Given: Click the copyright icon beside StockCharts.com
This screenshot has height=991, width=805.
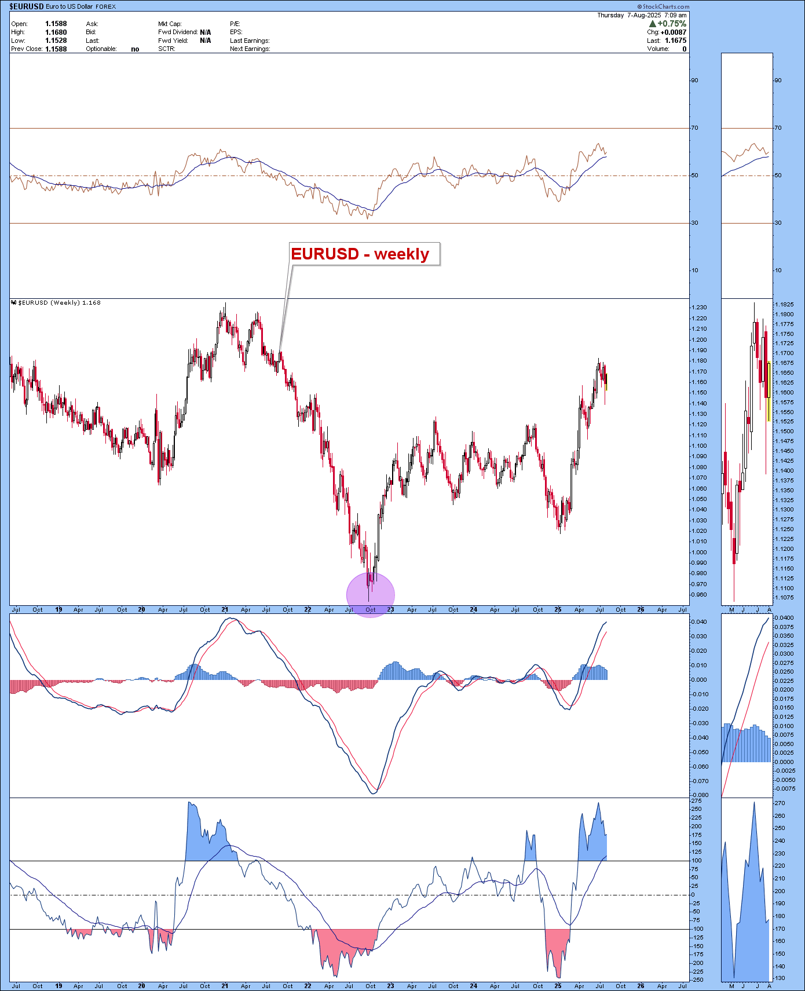Looking at the screenshot, I should [640, 7].
